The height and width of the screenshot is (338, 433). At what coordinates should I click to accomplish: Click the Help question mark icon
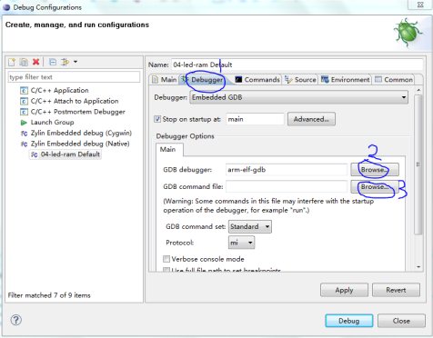pyautogui.click(x=16, y=320)
